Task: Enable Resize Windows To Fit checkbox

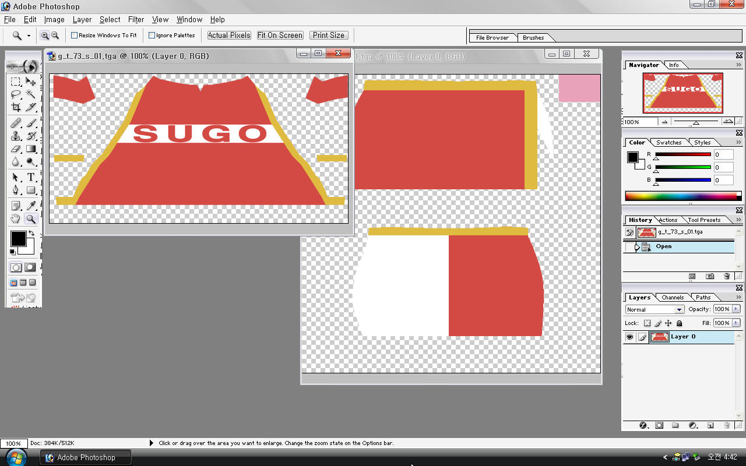Action: pos(75,36)
